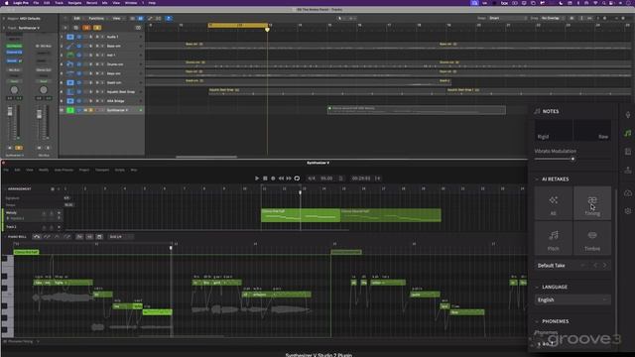Image resolution: width=635 pixels, height=357 pixels.
Task: Open the File menu in Logic Pro
Action: [x=36, y=3]
